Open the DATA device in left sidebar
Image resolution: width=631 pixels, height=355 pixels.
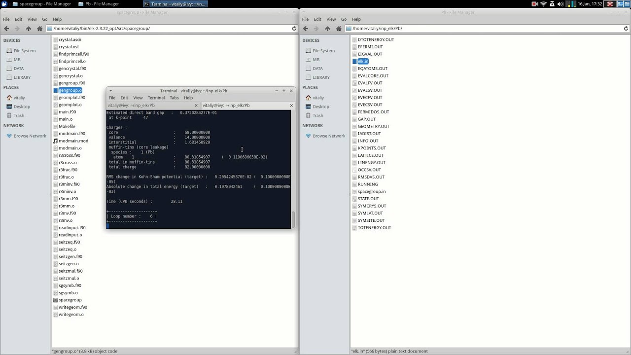pyautogui.click(x=19, y=69)
